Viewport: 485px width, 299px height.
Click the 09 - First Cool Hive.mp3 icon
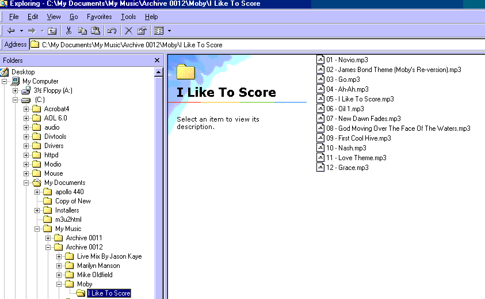(x=320, y=138)
